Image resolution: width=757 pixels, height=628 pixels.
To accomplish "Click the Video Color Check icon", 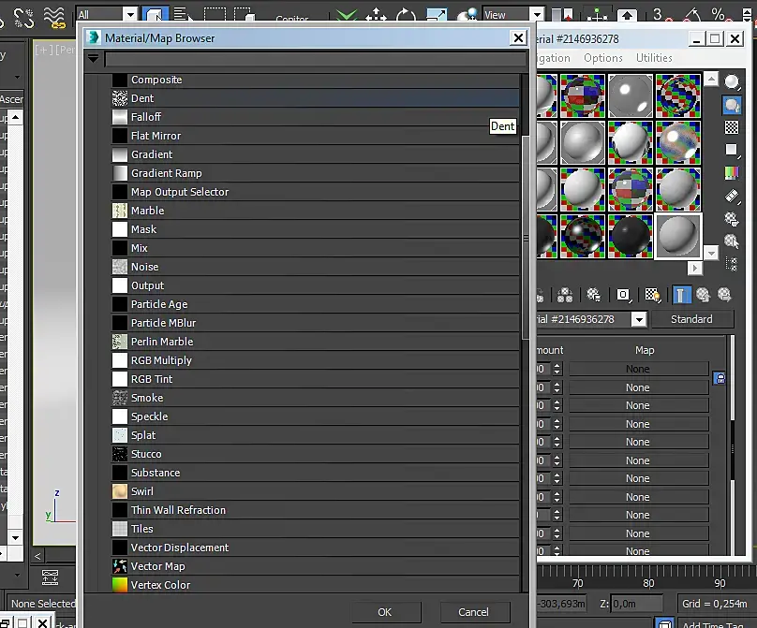I will [732, 172].
